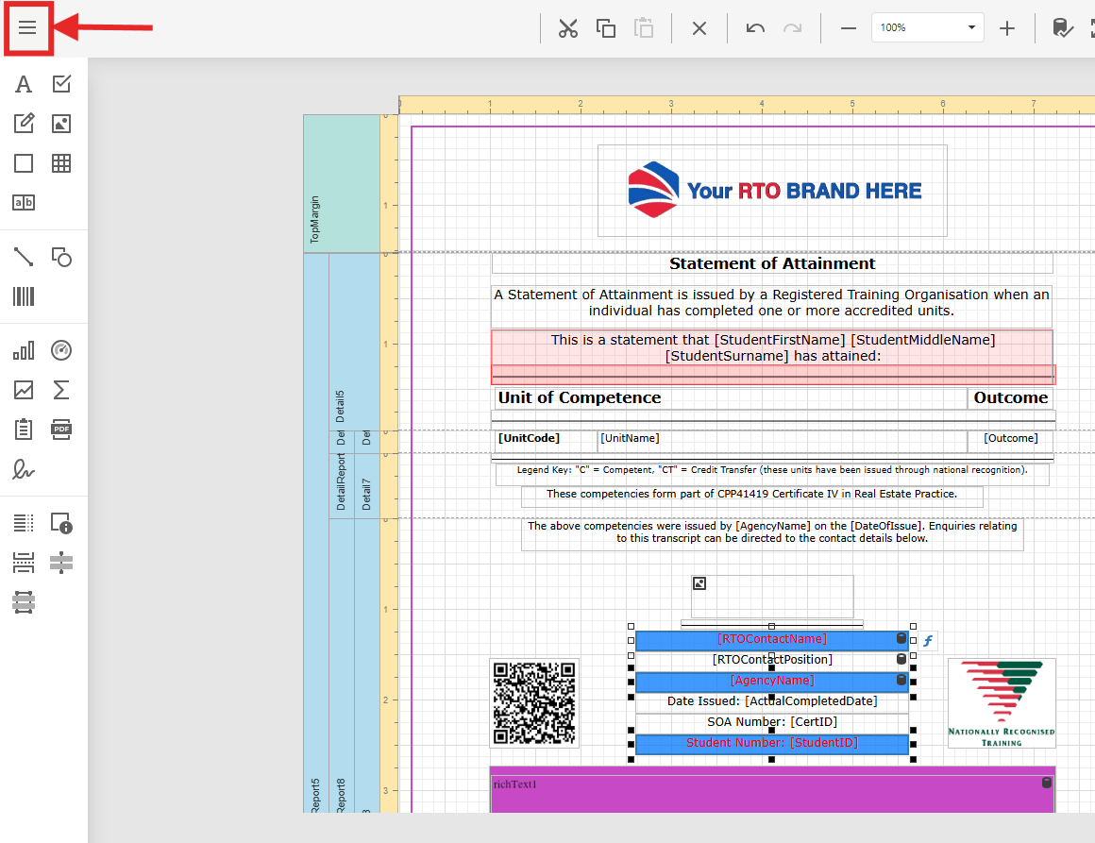
Task: Select the Barcode control tool
Action: coord(24,296)
